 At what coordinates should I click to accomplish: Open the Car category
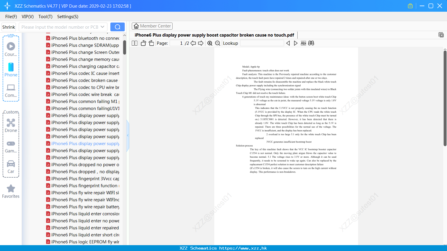[x=11, y=166]
